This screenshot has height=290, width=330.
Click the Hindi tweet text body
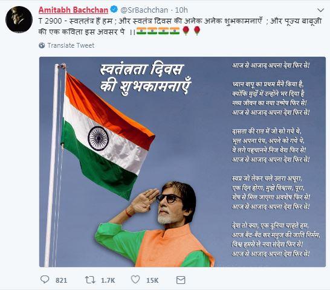click(180, 26)
